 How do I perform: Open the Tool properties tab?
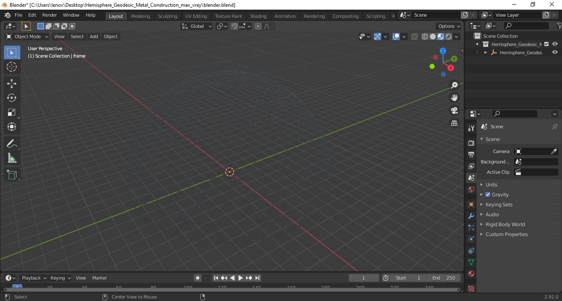tap(471, 128)
